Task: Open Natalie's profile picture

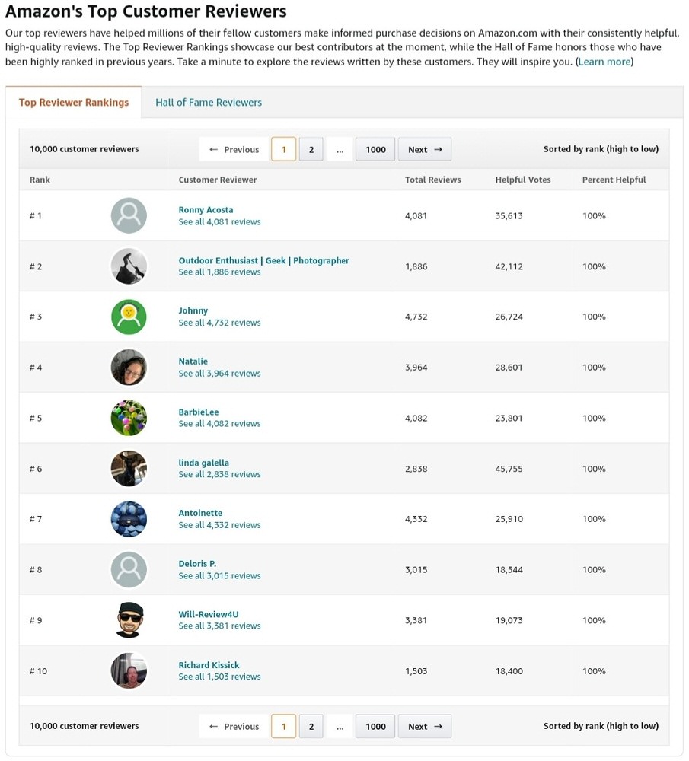Action: (x=129, y=368)
